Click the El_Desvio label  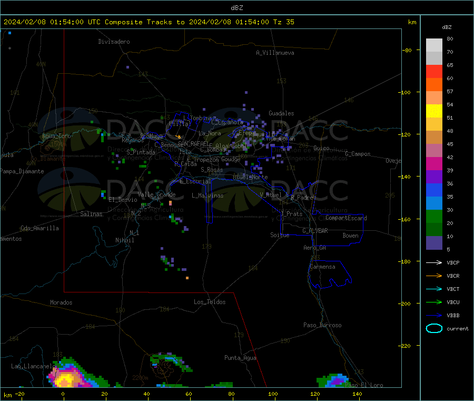pos(123,200)
